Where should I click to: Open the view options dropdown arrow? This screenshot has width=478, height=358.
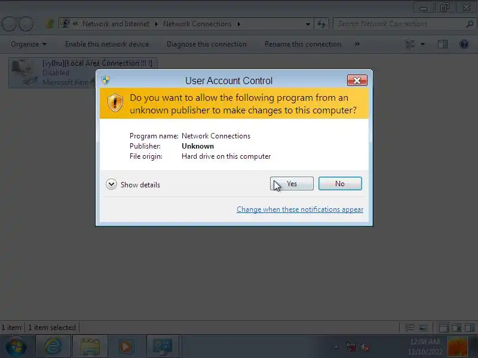click(422, 44)
